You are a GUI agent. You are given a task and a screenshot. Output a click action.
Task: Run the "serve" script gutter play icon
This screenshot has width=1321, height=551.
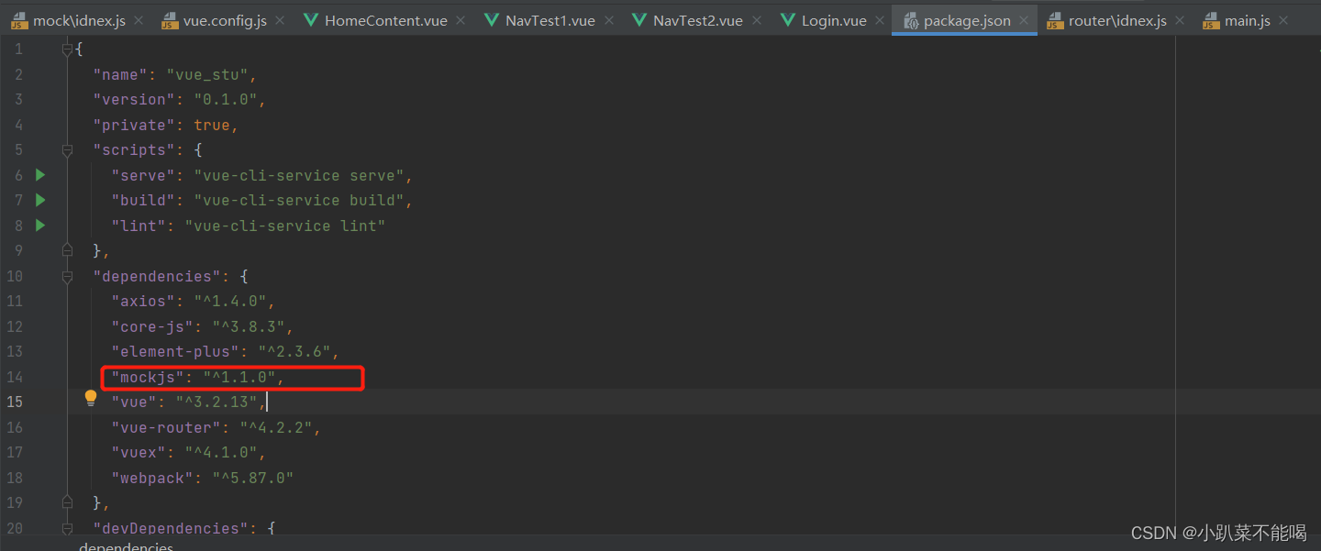[39, 174]
